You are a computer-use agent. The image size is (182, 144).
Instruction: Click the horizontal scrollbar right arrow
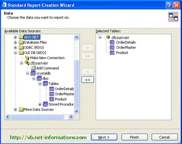pos(71,117)
